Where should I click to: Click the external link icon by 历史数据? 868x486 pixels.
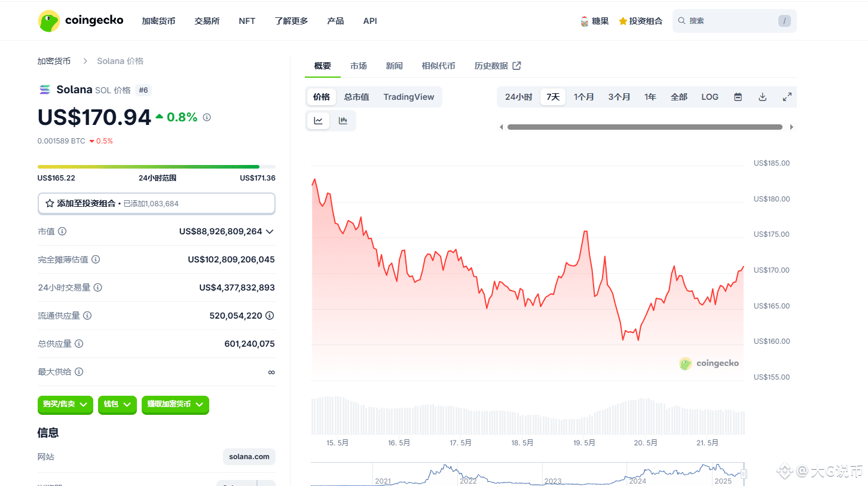(517, 66)
